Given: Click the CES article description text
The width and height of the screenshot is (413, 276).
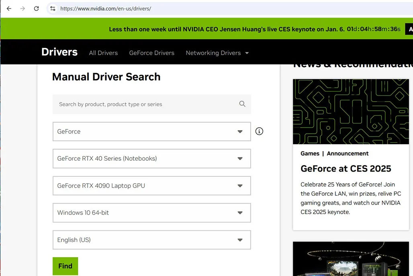Looking at the screenshot, I should tap(351, 198).
